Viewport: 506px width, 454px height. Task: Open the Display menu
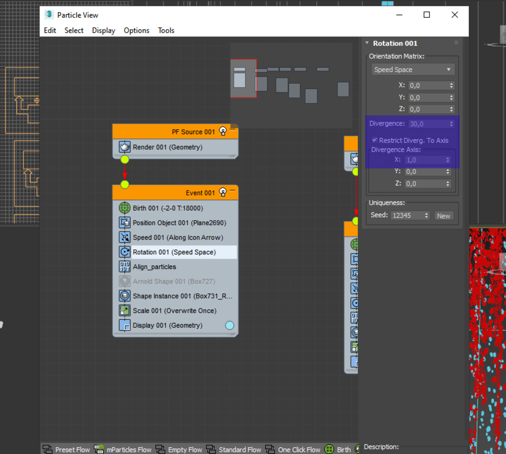103,30
